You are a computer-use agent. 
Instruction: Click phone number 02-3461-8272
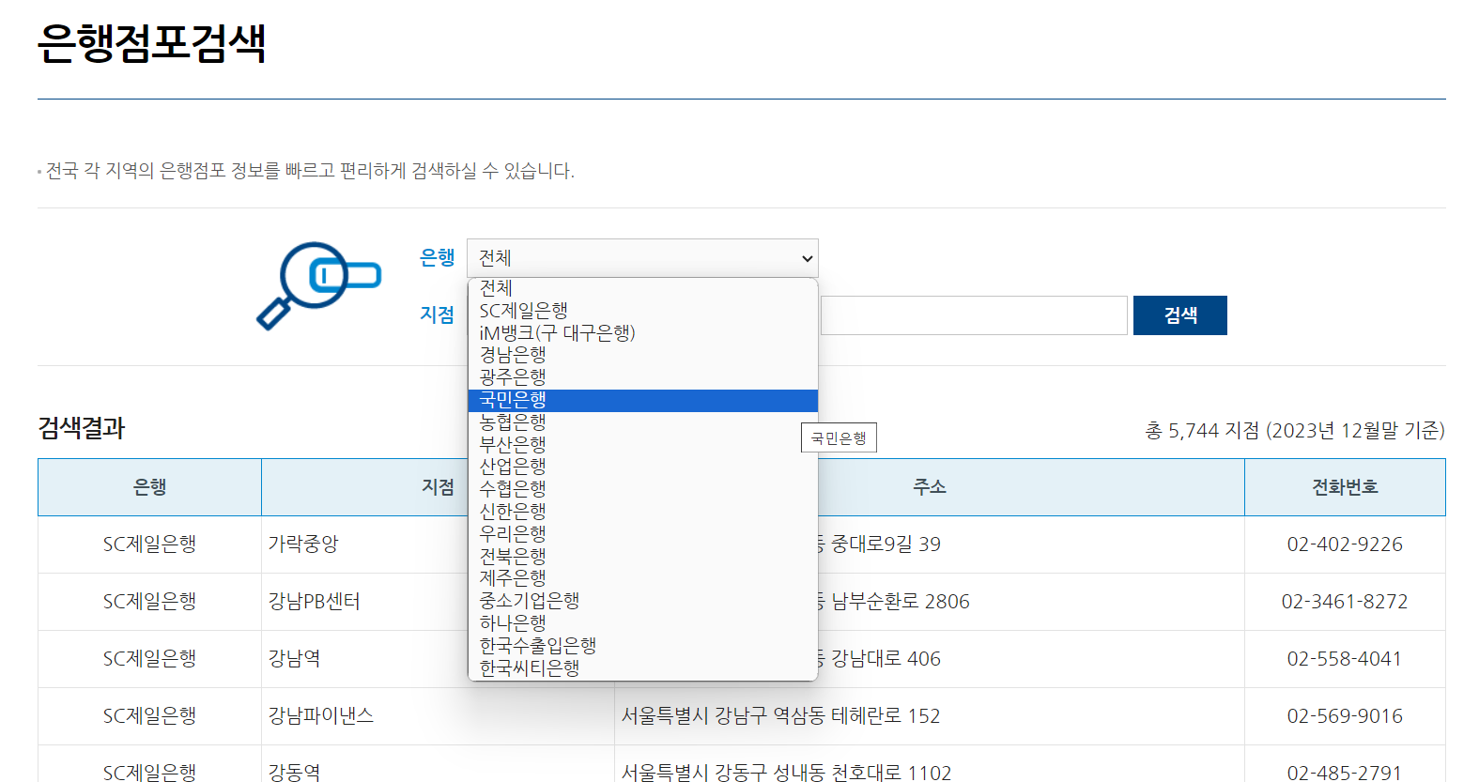1345,602
